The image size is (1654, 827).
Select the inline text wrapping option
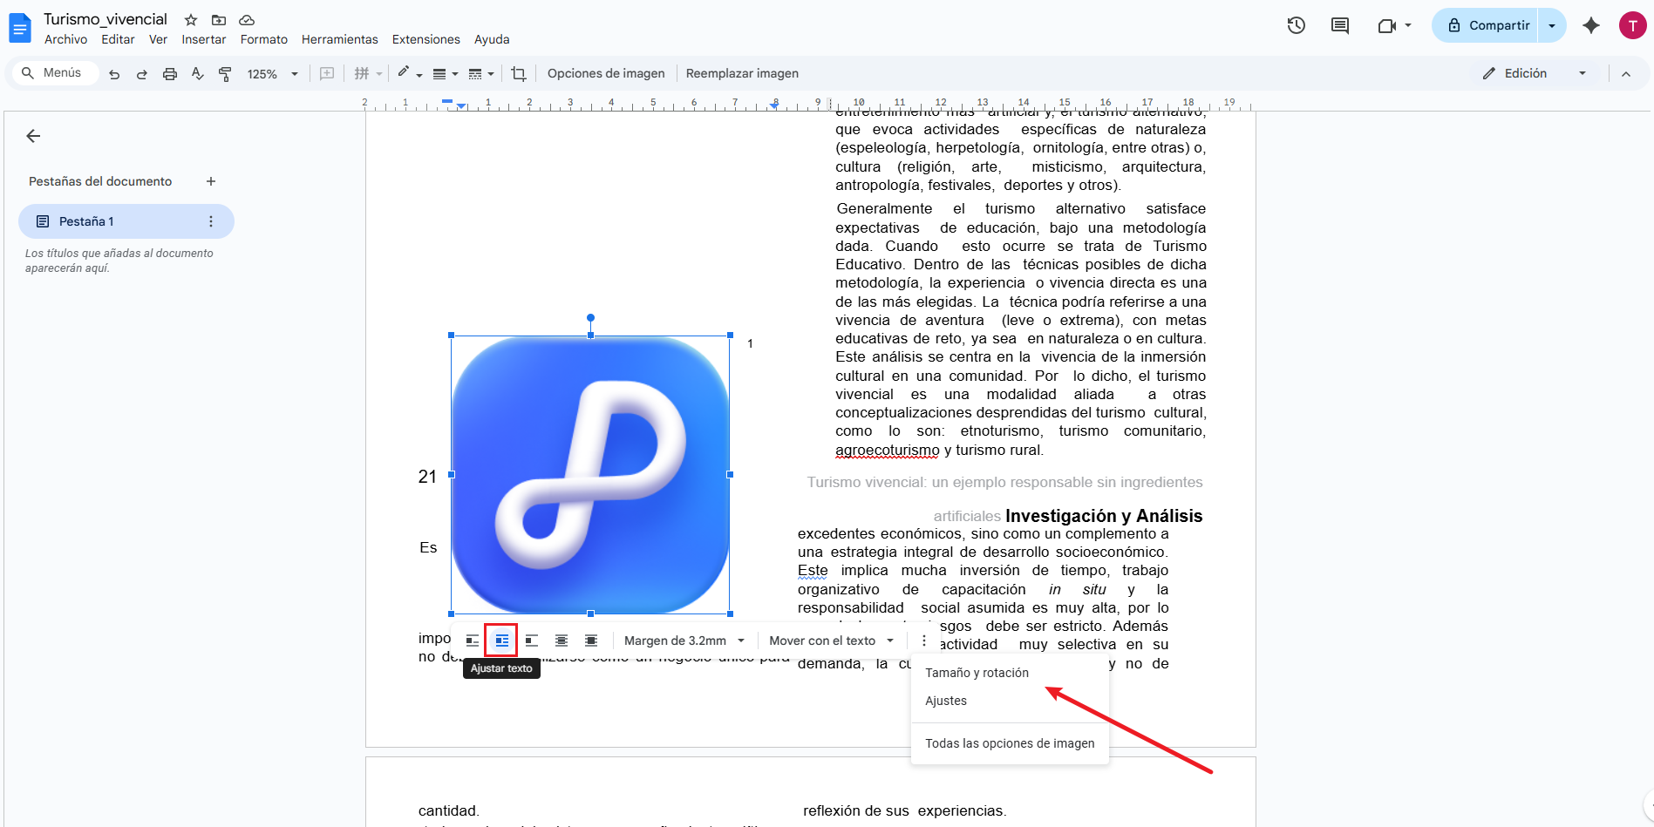(473, 641)
